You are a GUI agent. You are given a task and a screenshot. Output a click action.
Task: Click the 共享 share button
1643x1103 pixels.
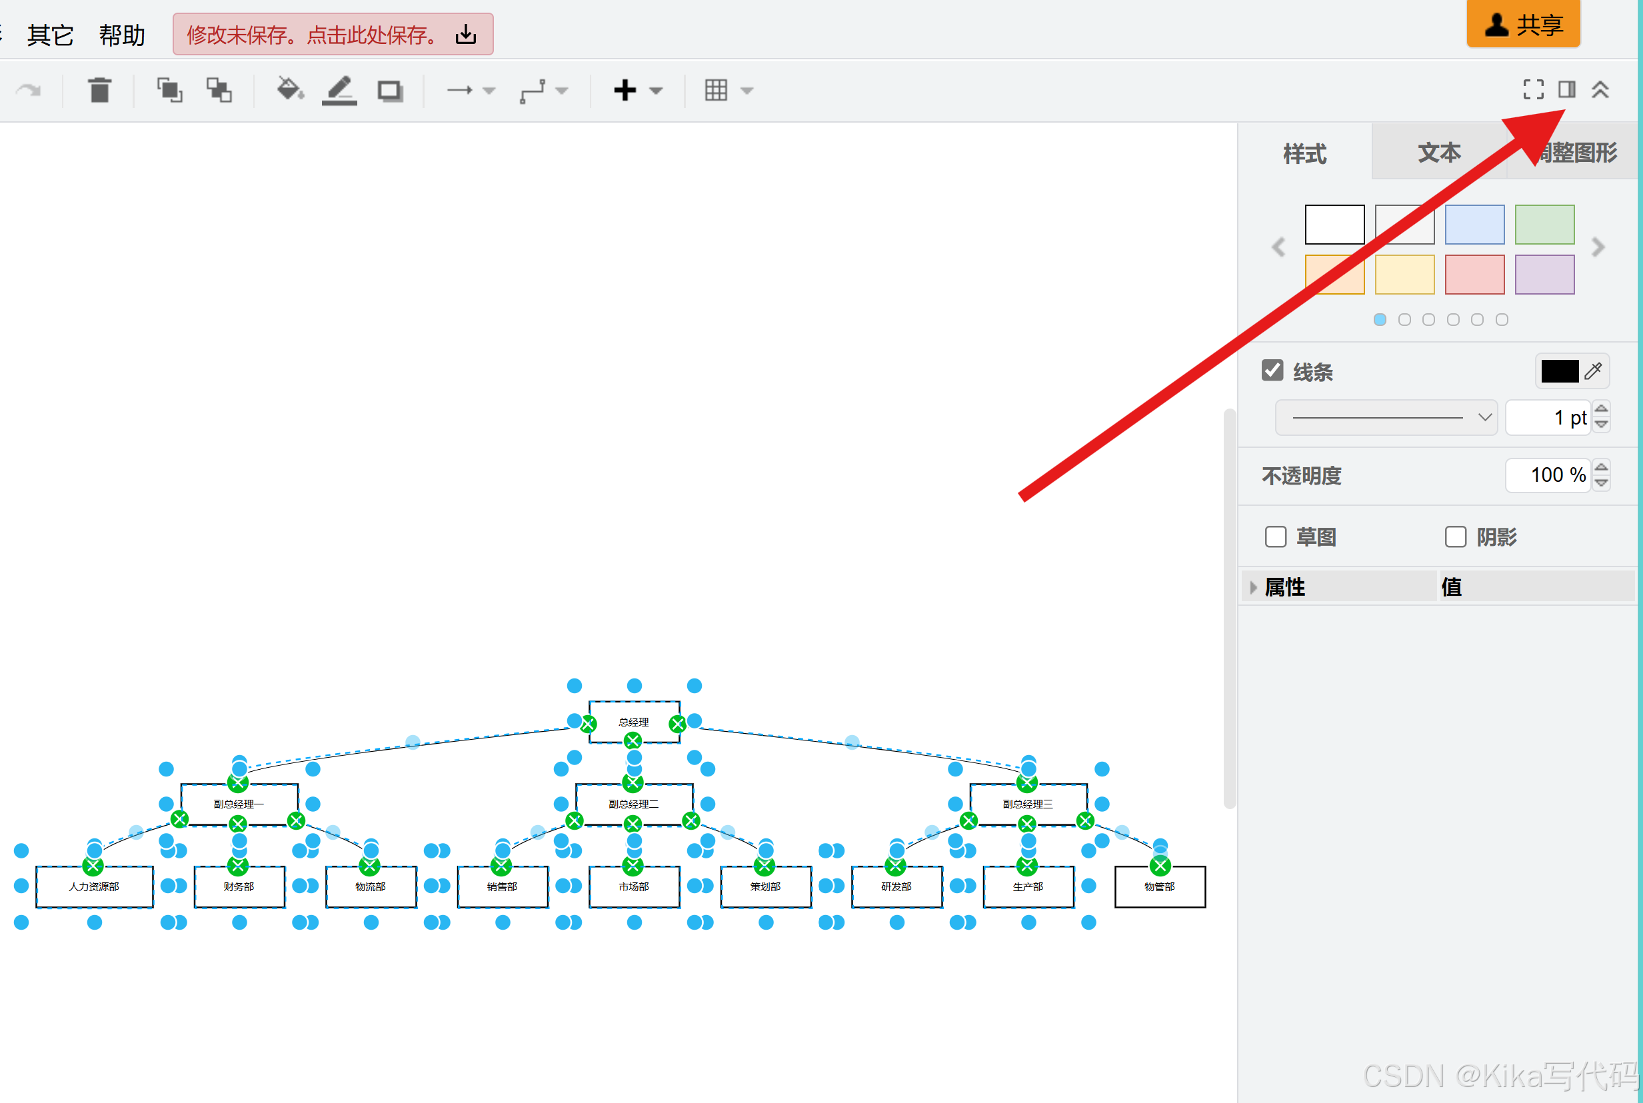[x=1523, y=25]
